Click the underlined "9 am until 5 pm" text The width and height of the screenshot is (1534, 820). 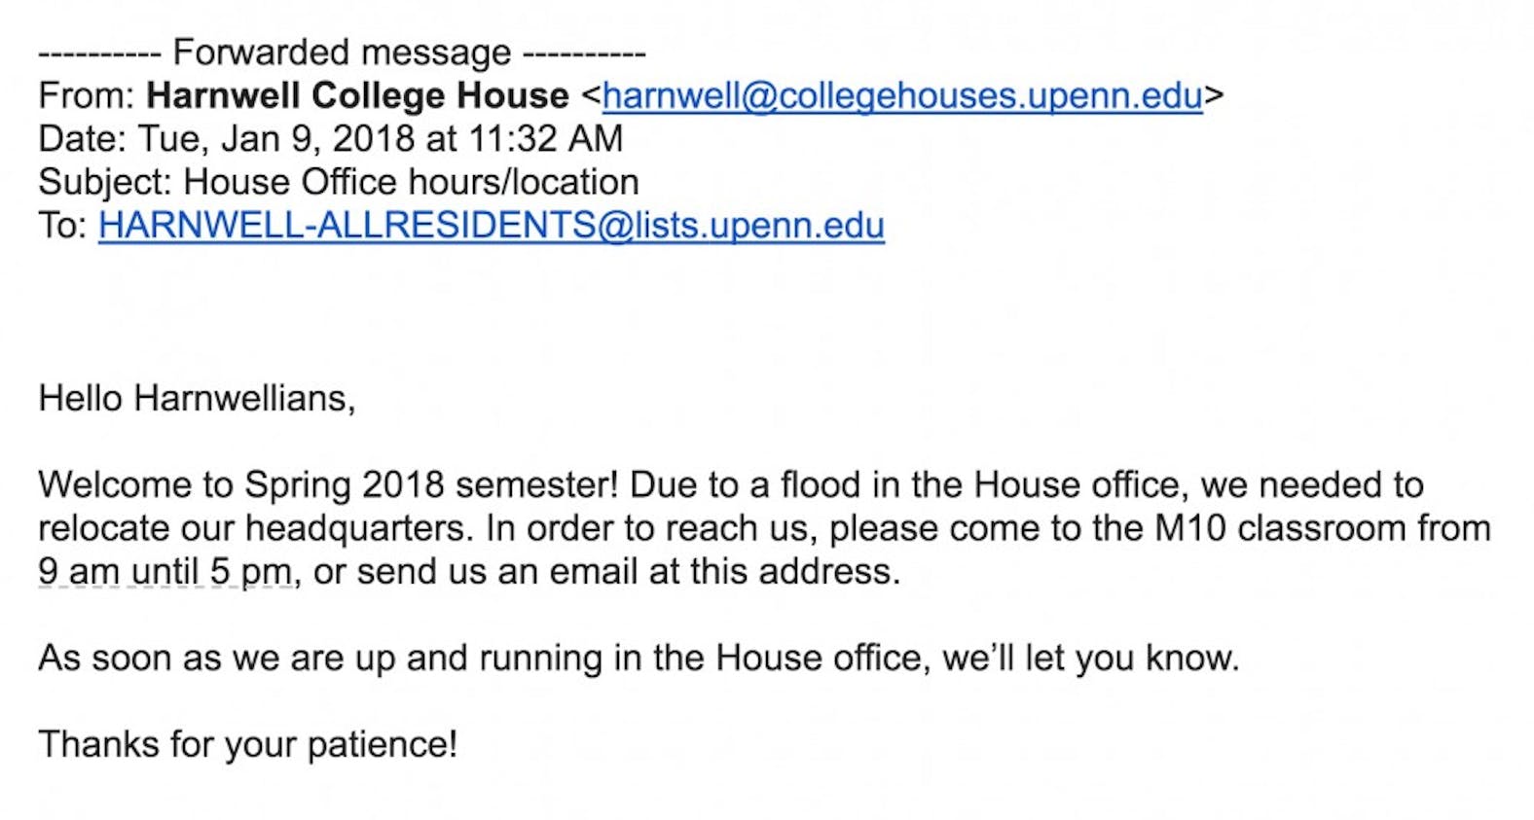[x=165, y=571]
